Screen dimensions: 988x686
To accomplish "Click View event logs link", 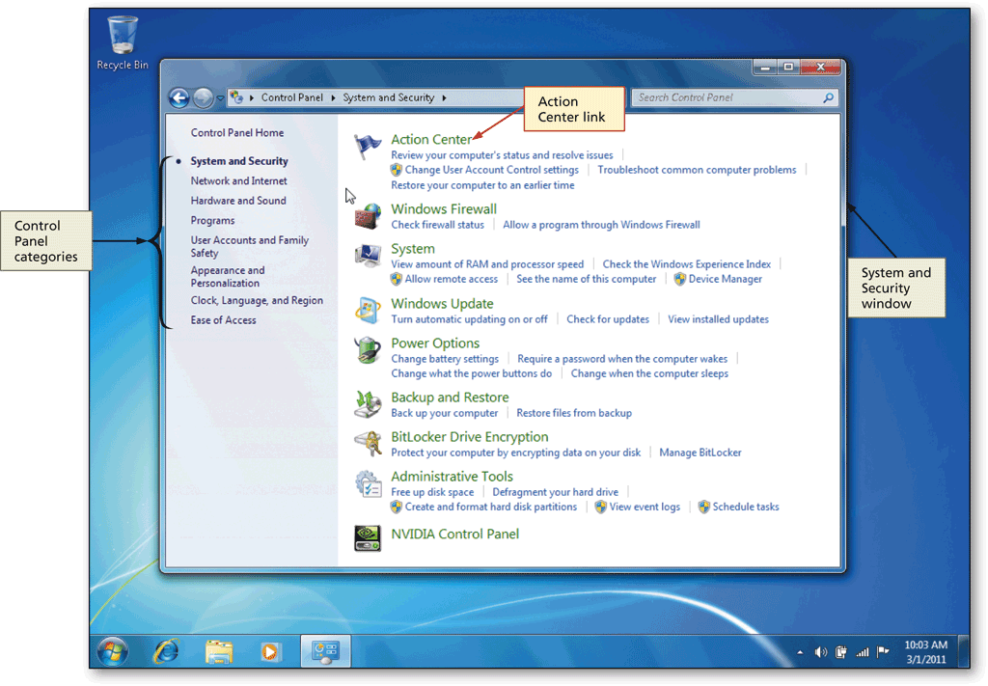I will pyautogui.click(x=645, y=508).
